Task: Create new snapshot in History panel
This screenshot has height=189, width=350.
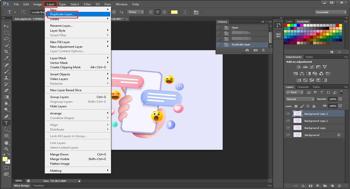Action: (x=256, y=50)
